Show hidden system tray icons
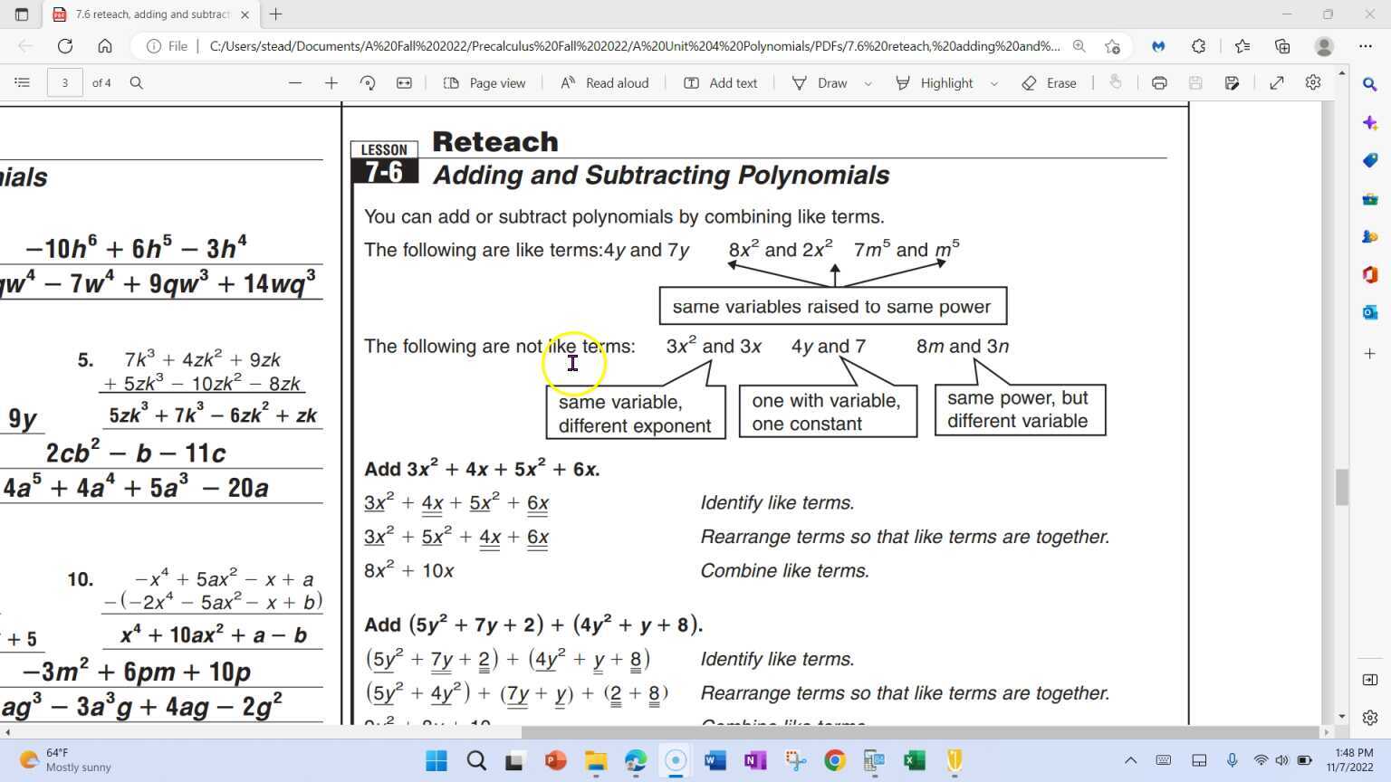The image size is (1391, 782). [1130, 760]
